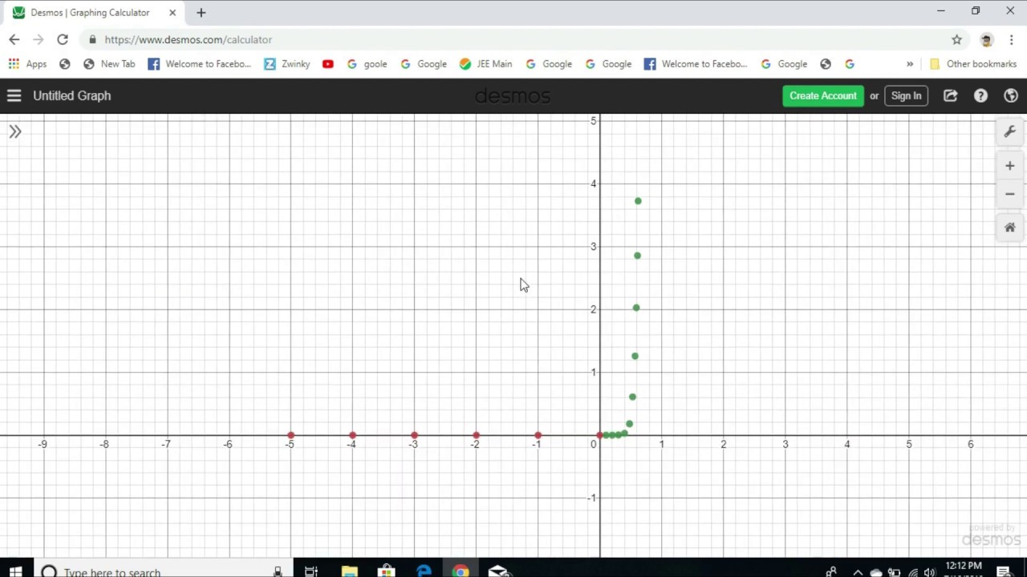Close the Desmos browser tab
This screenshot has height=577, width=1027.
point(172,13)
